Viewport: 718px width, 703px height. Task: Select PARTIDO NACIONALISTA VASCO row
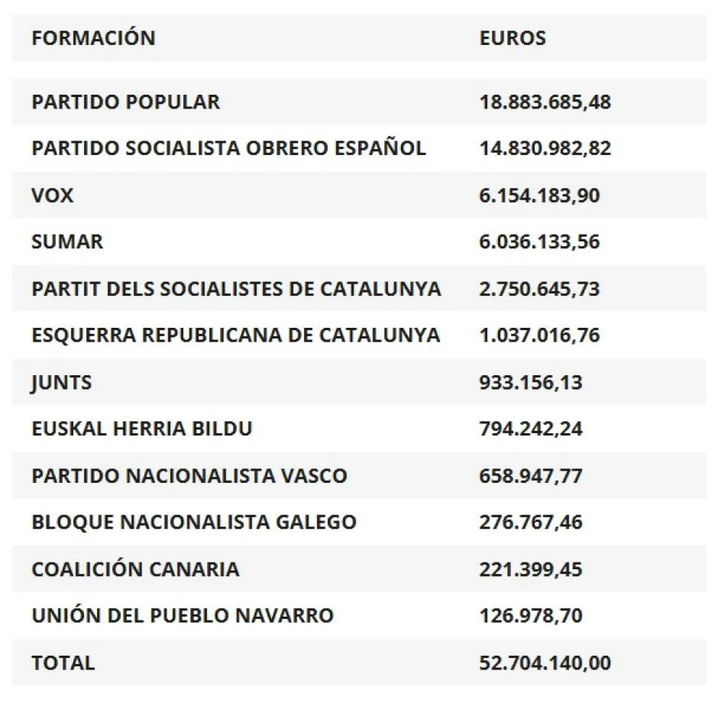[x=189, y=476]
